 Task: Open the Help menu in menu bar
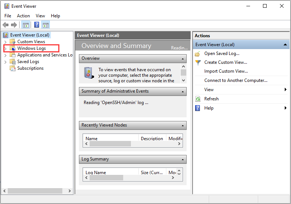click(x=55, y=16)
